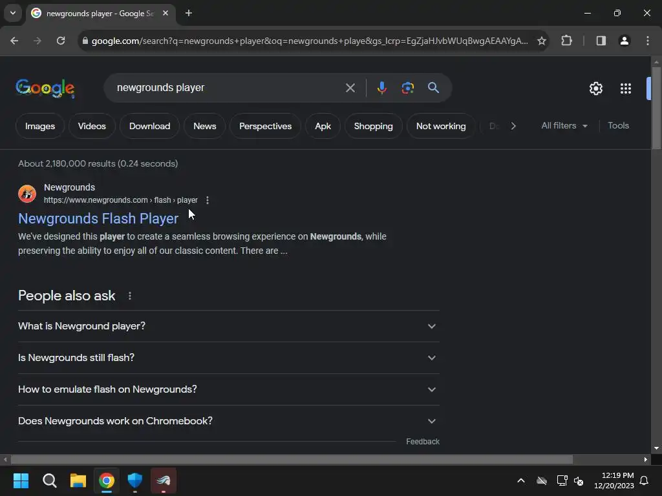Select the Not working filter chip
Viewport: 662px width, 496px height.
[441, 126]
